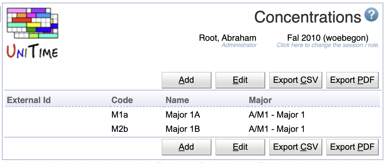Open the blue help question mark icon
385x163 pixels.
coord(371,15)
